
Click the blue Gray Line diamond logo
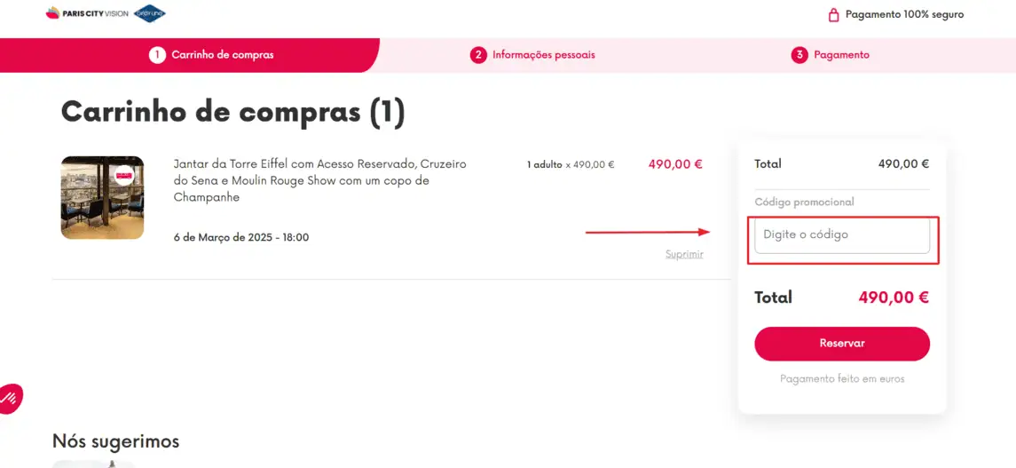coord(150,13)
